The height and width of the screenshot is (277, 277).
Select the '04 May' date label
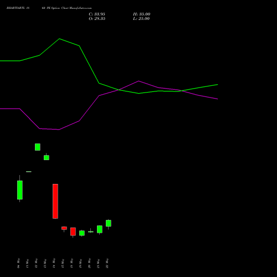coord(18,263)
